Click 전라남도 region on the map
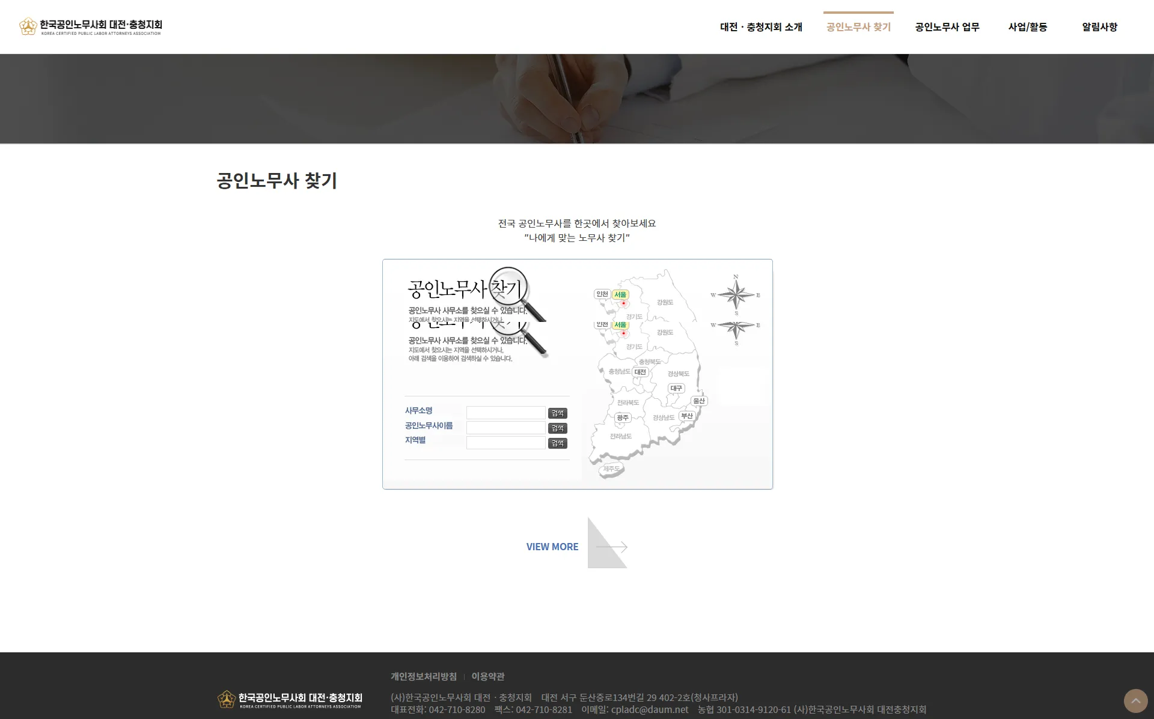1154x719 pixels. pos(621,437)
